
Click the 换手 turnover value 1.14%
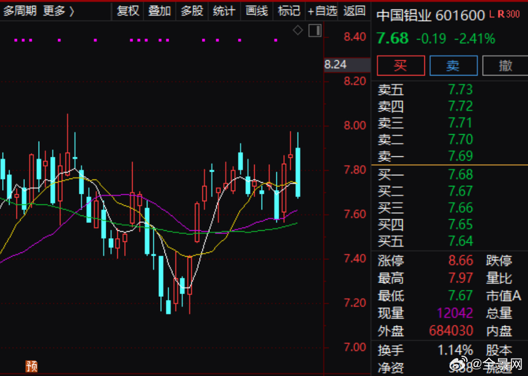455,351
